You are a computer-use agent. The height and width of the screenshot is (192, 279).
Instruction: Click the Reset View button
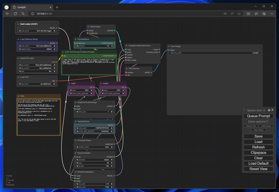point(259,169)
